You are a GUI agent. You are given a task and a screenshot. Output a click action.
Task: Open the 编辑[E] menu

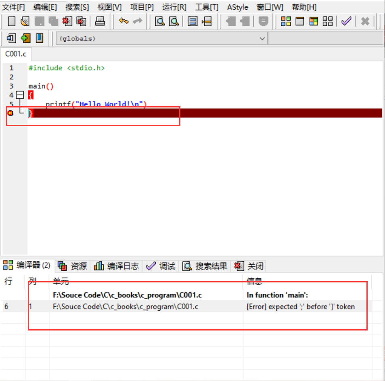click(45, 7)
